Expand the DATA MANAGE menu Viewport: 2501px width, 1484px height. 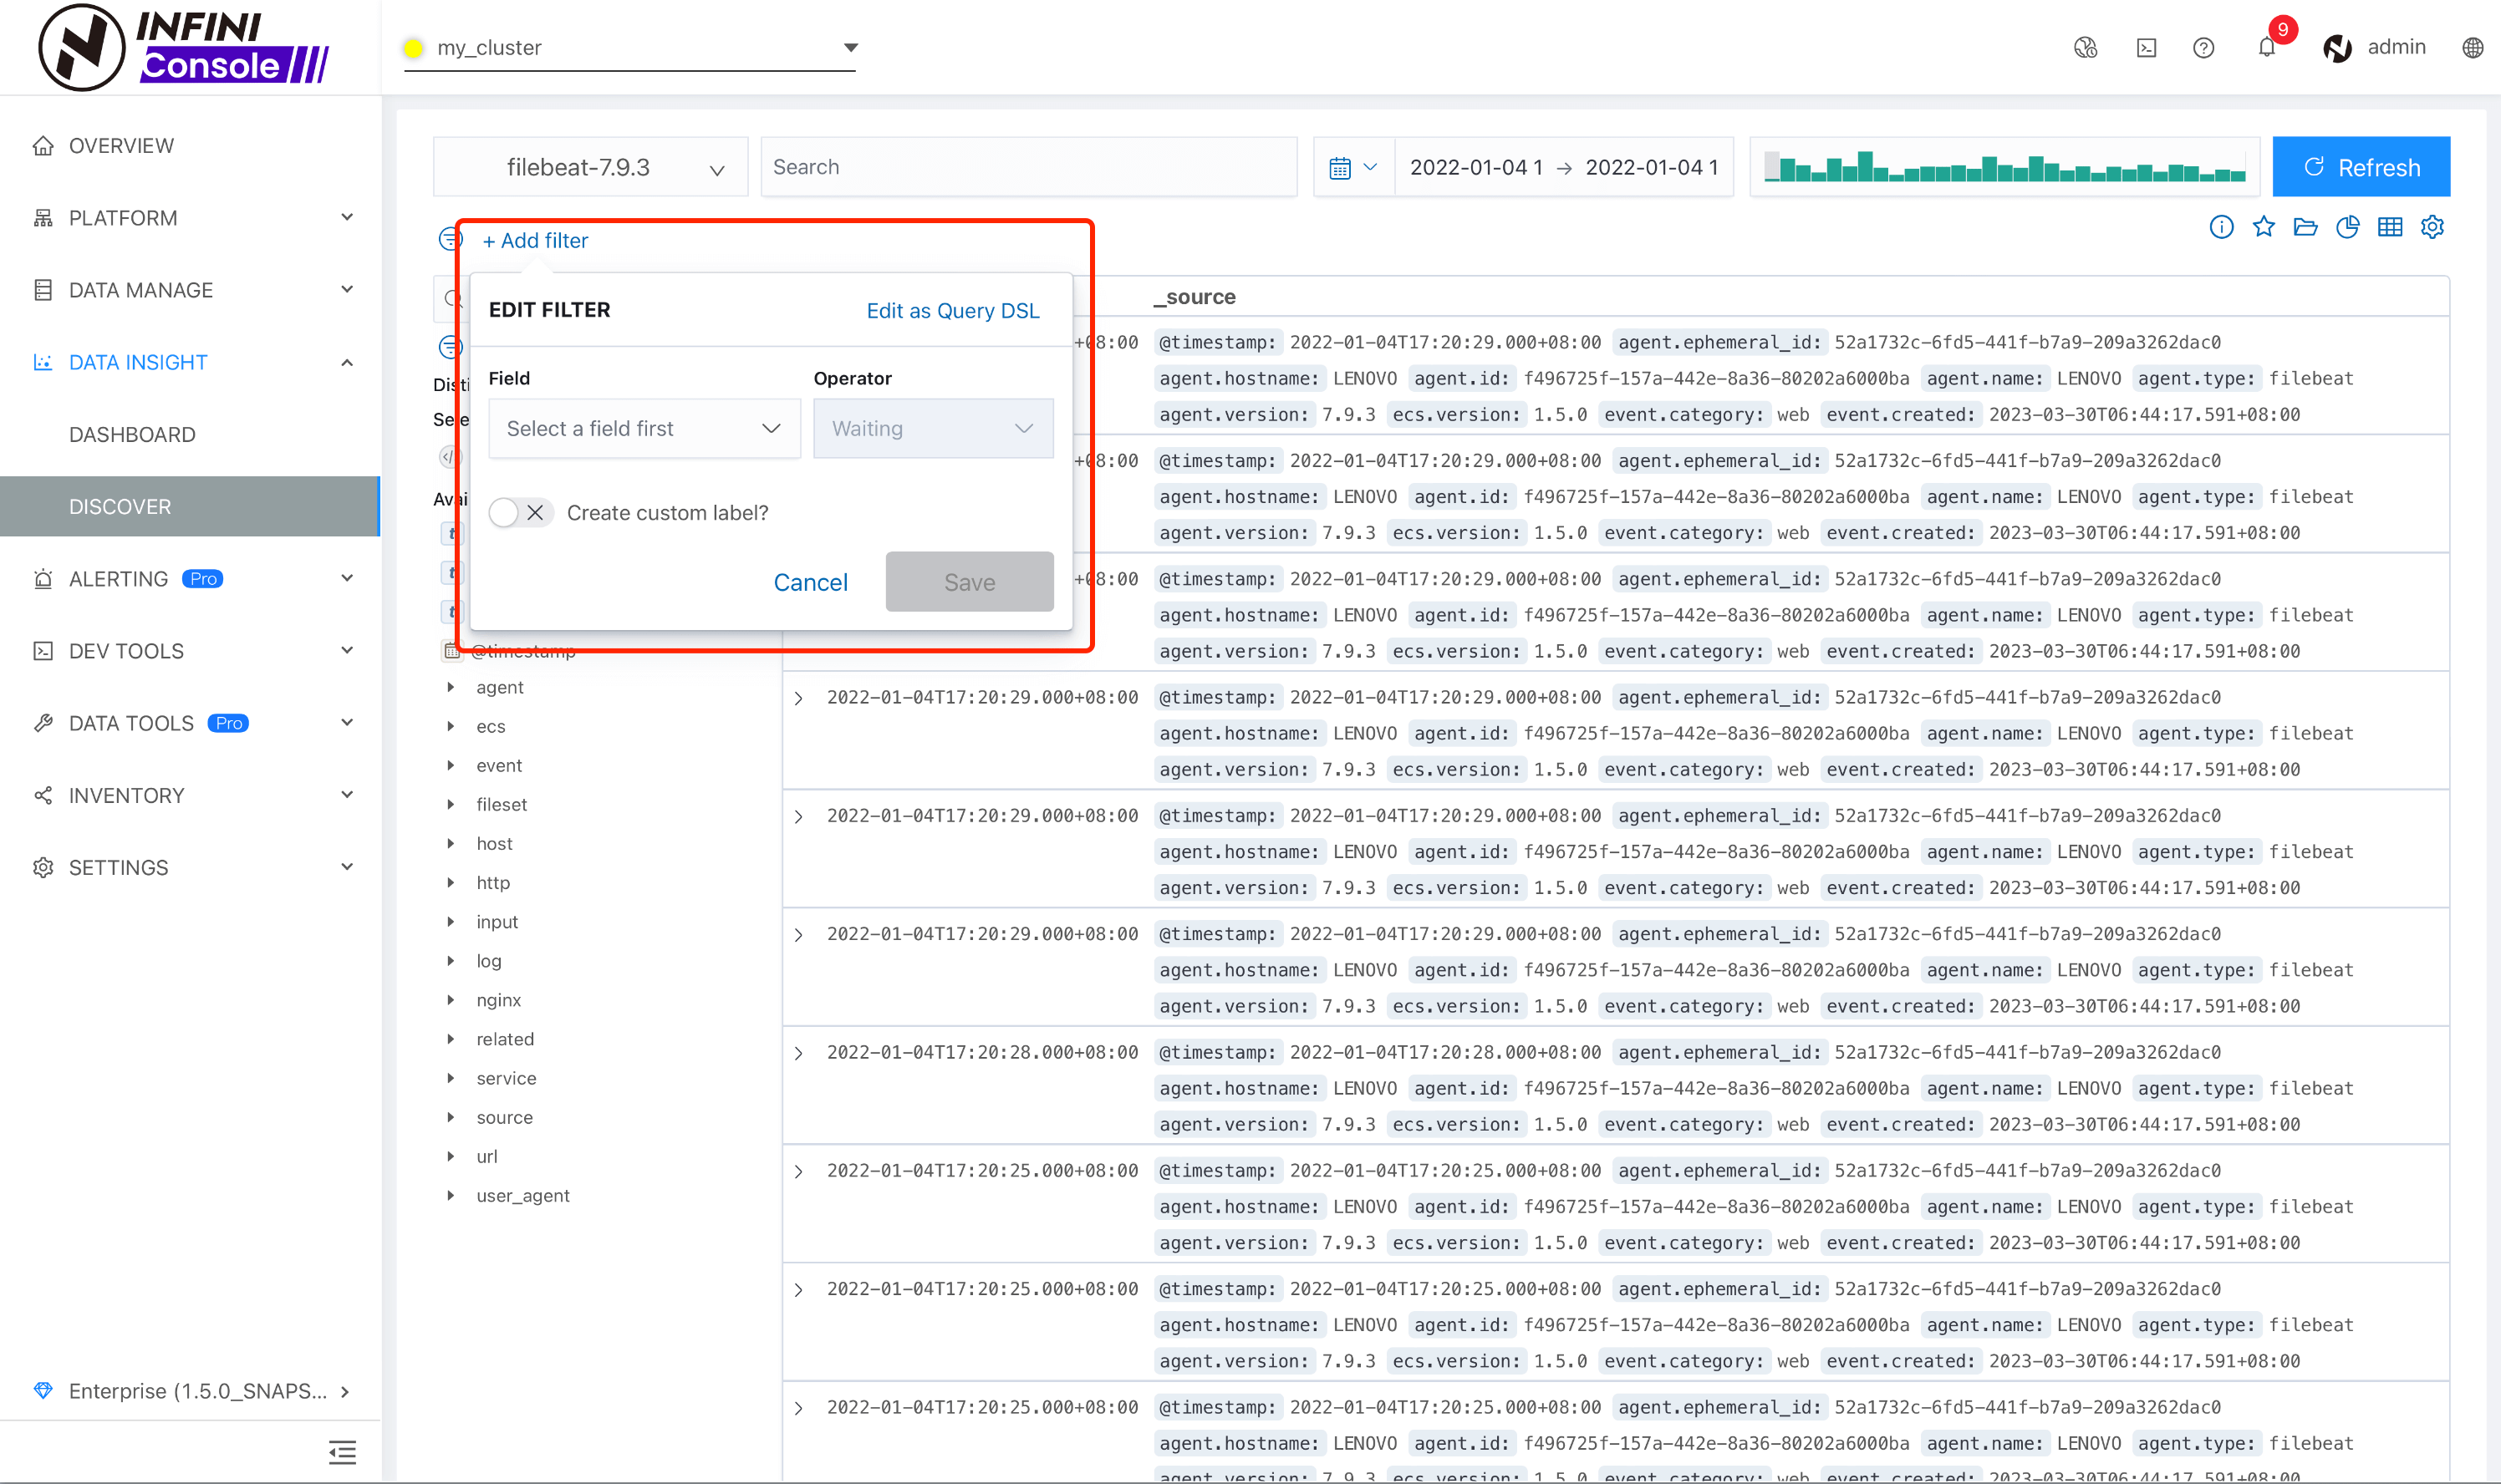coord(190,290)
